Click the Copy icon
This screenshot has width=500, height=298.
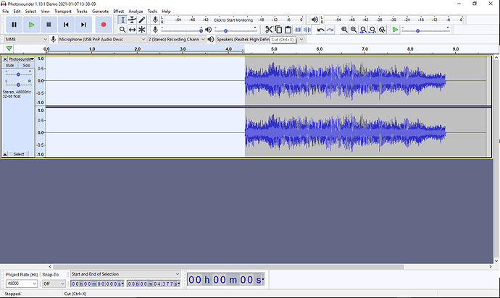pos(278,30)
